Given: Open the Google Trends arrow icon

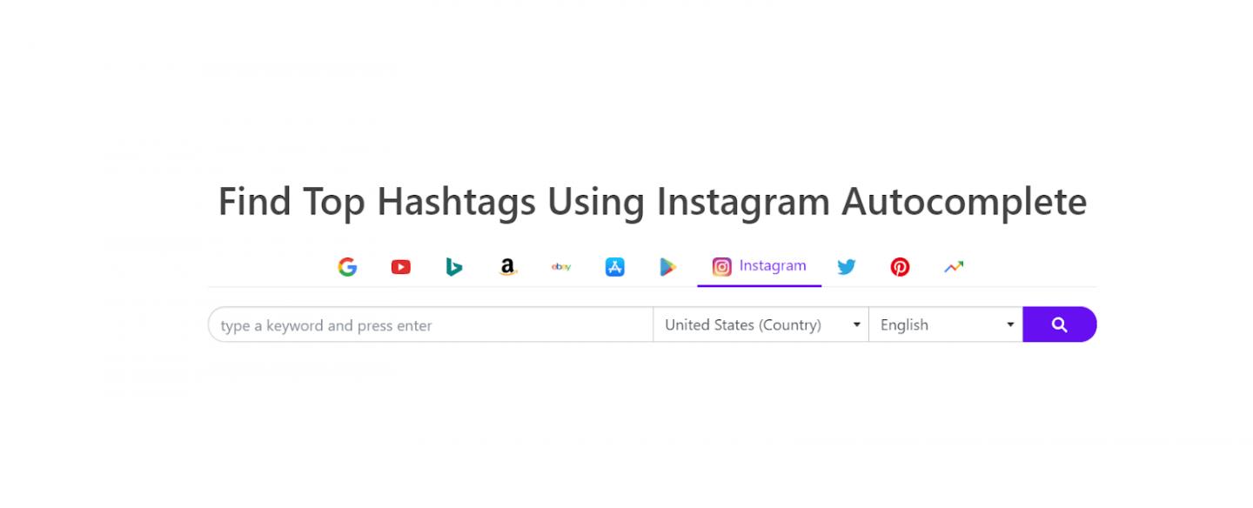Looking at the screenshot, I should [x=954, y=267].
